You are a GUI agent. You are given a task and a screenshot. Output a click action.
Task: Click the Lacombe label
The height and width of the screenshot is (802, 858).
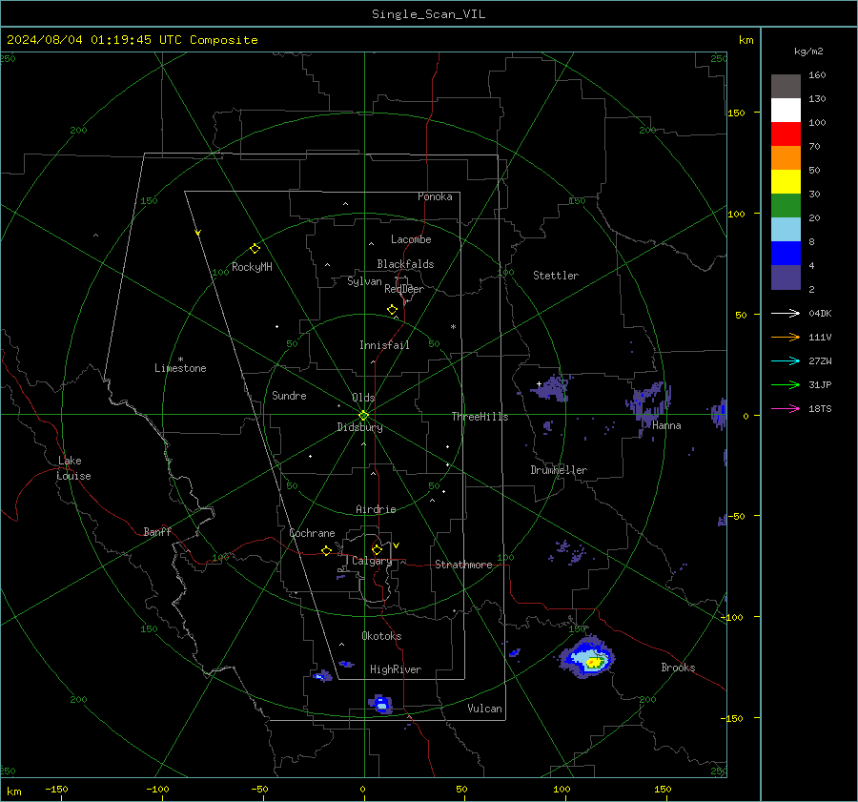pos(411,239)
